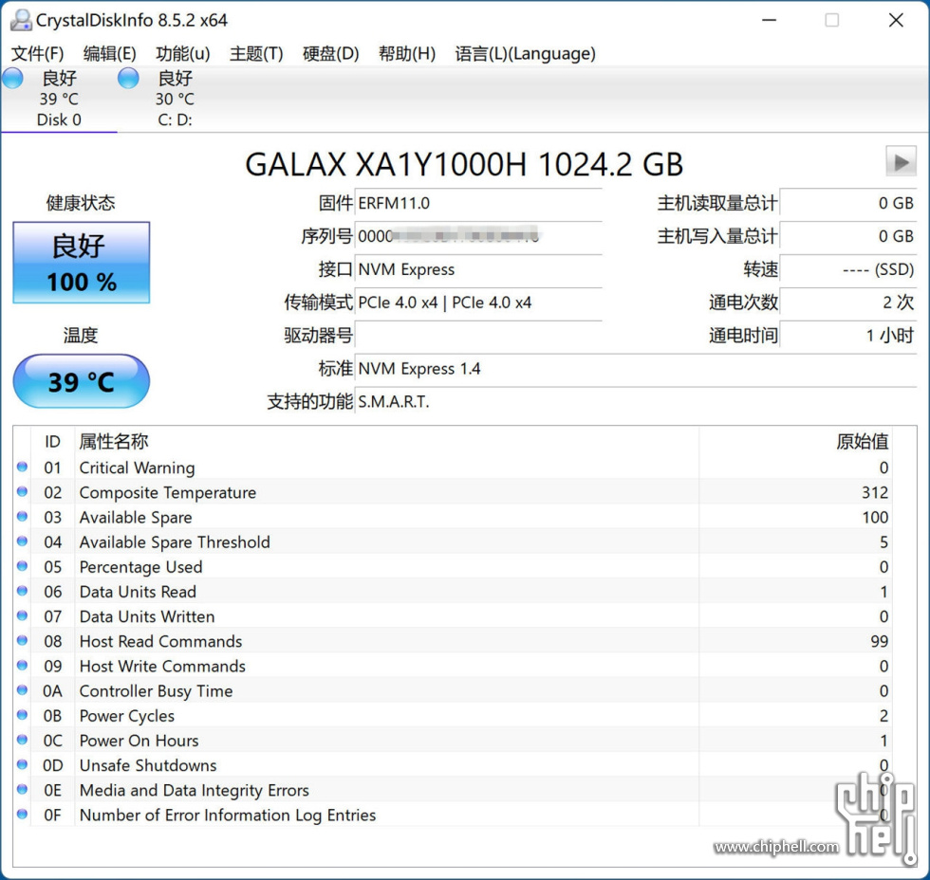Select the C: D: disk status icon
Image resolution: width=930 pixels, height=880 pixels.
click(128, 78)
